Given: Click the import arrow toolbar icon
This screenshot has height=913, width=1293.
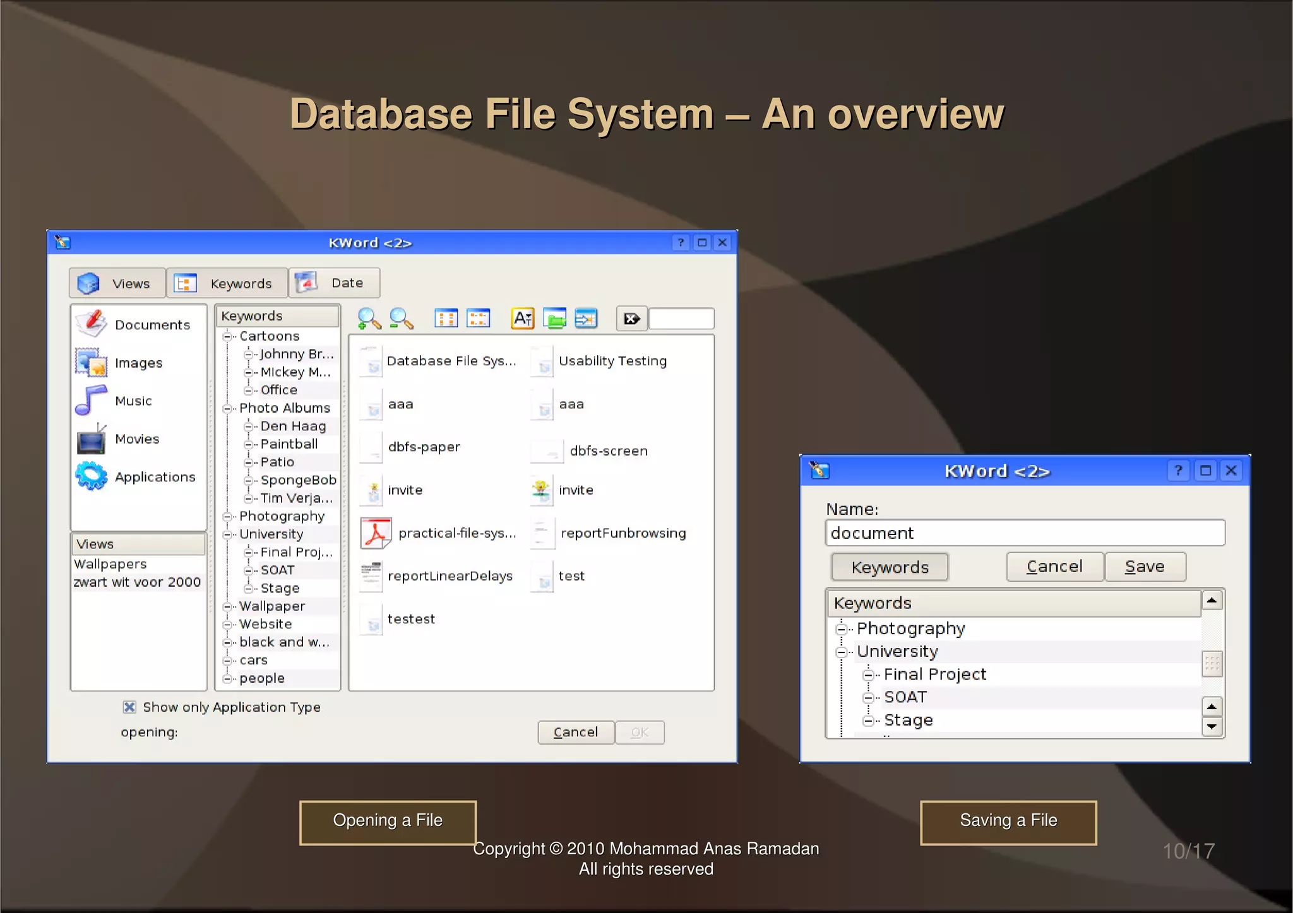Looking at the screenshot, I should 586,319.
